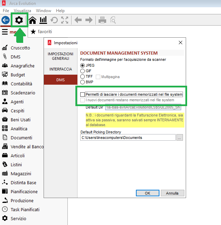
Task: Click the settings gear icon in toolbar
Action: (x=19, y=20)
